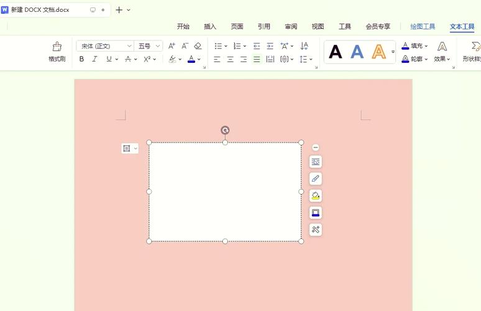Open the 工具 (Tools) tab

(x=345, y=27)
